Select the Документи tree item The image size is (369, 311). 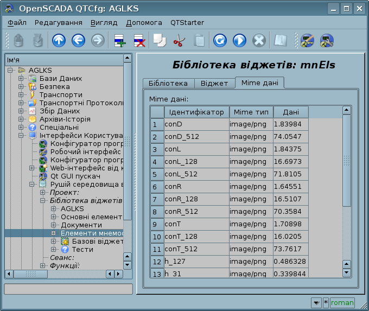point(81,225)
